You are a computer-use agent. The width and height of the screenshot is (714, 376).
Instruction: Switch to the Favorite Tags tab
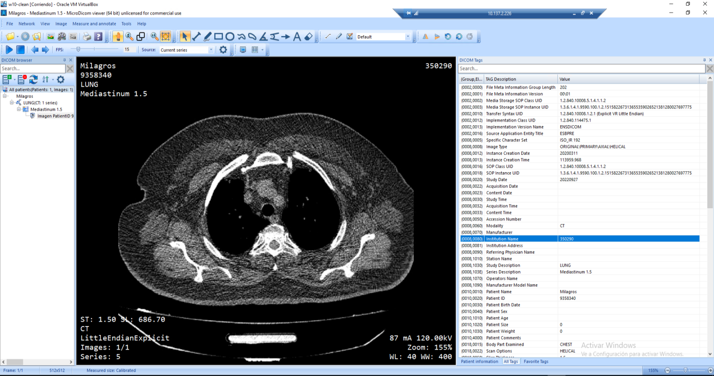(536, 361)
